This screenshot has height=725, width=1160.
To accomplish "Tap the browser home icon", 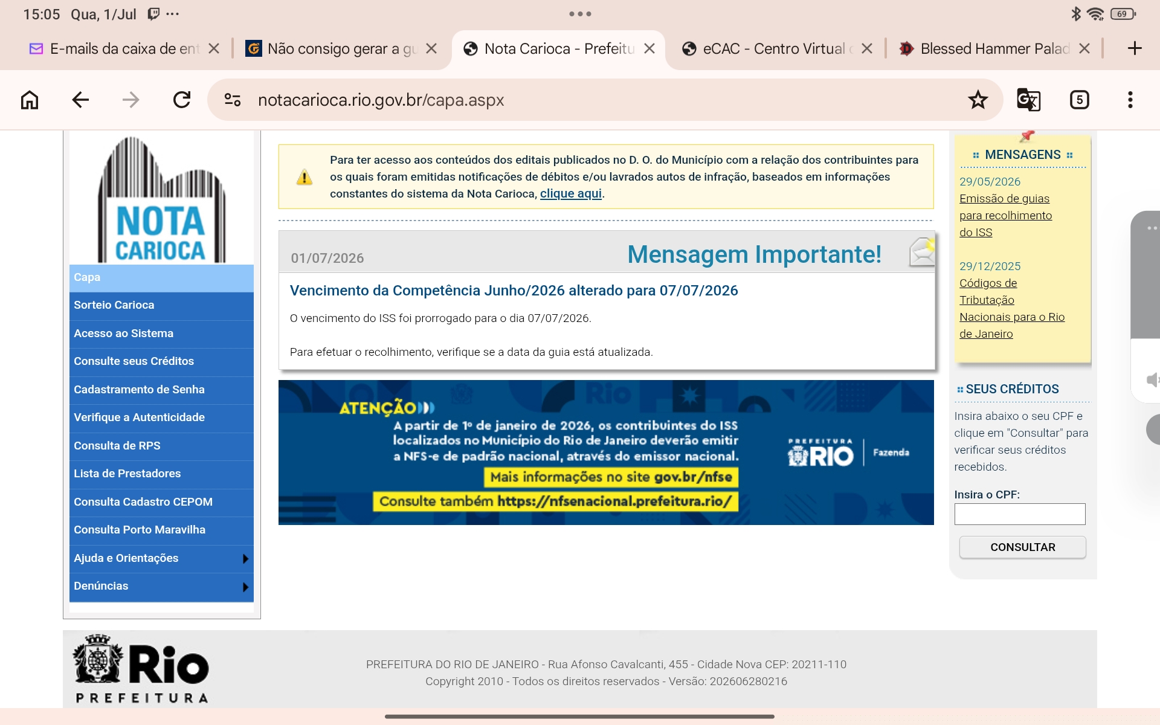I will tap(30, 100).
